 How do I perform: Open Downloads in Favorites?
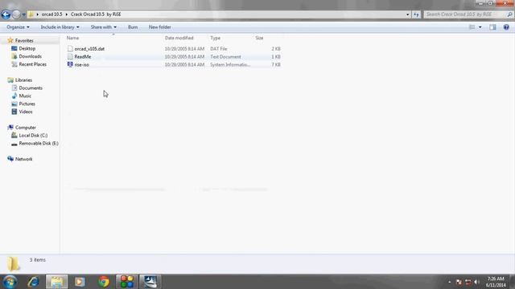click(x=30, y=56)
